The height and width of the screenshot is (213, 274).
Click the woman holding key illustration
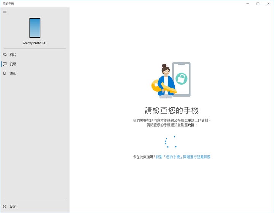coord(164,81)
